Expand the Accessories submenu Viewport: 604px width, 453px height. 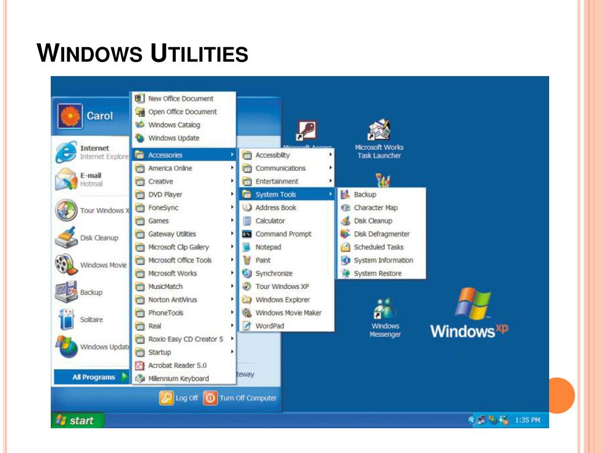(x=184, y=155)
